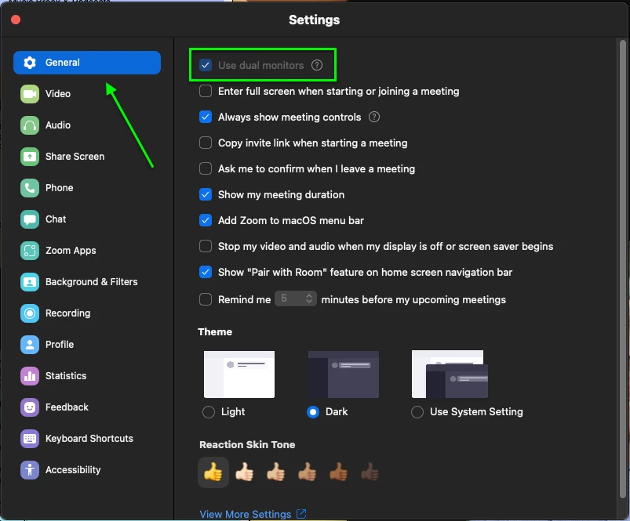Enable Copy invite link when starting a meeting

pos(206,143)
